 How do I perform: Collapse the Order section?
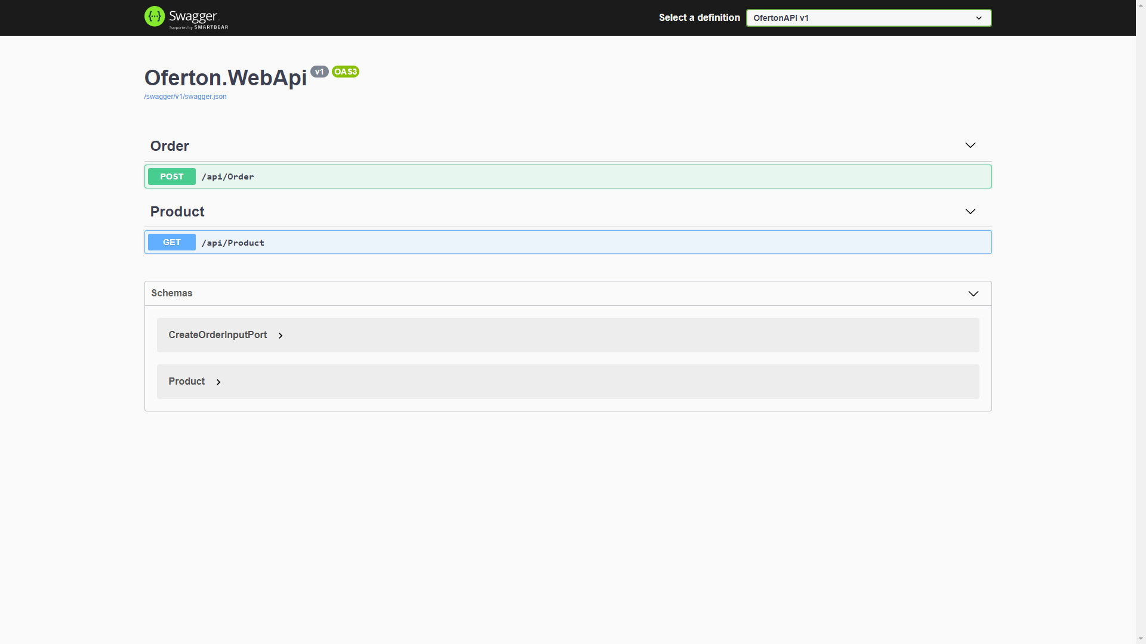point(970,145)
